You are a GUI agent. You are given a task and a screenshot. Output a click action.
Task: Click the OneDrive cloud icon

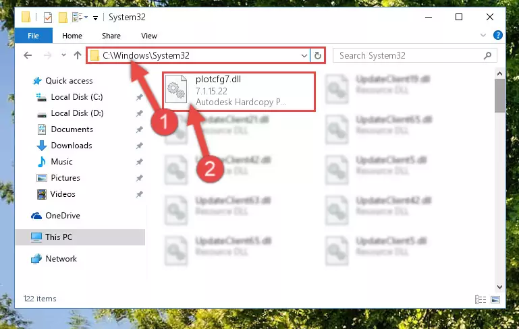[x=36, y=216]
